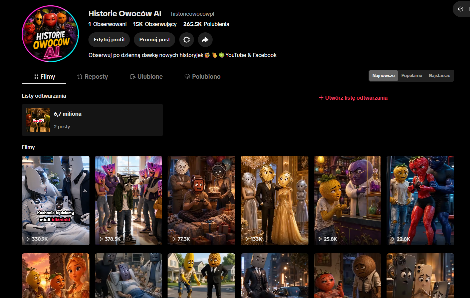Open video with 77.3K views
The image size is (470, 298).
point(201,200)
